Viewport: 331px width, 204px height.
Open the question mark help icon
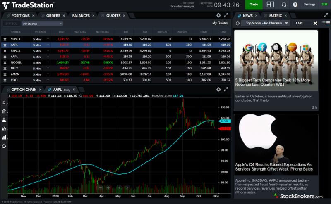(x=295, y=5)
